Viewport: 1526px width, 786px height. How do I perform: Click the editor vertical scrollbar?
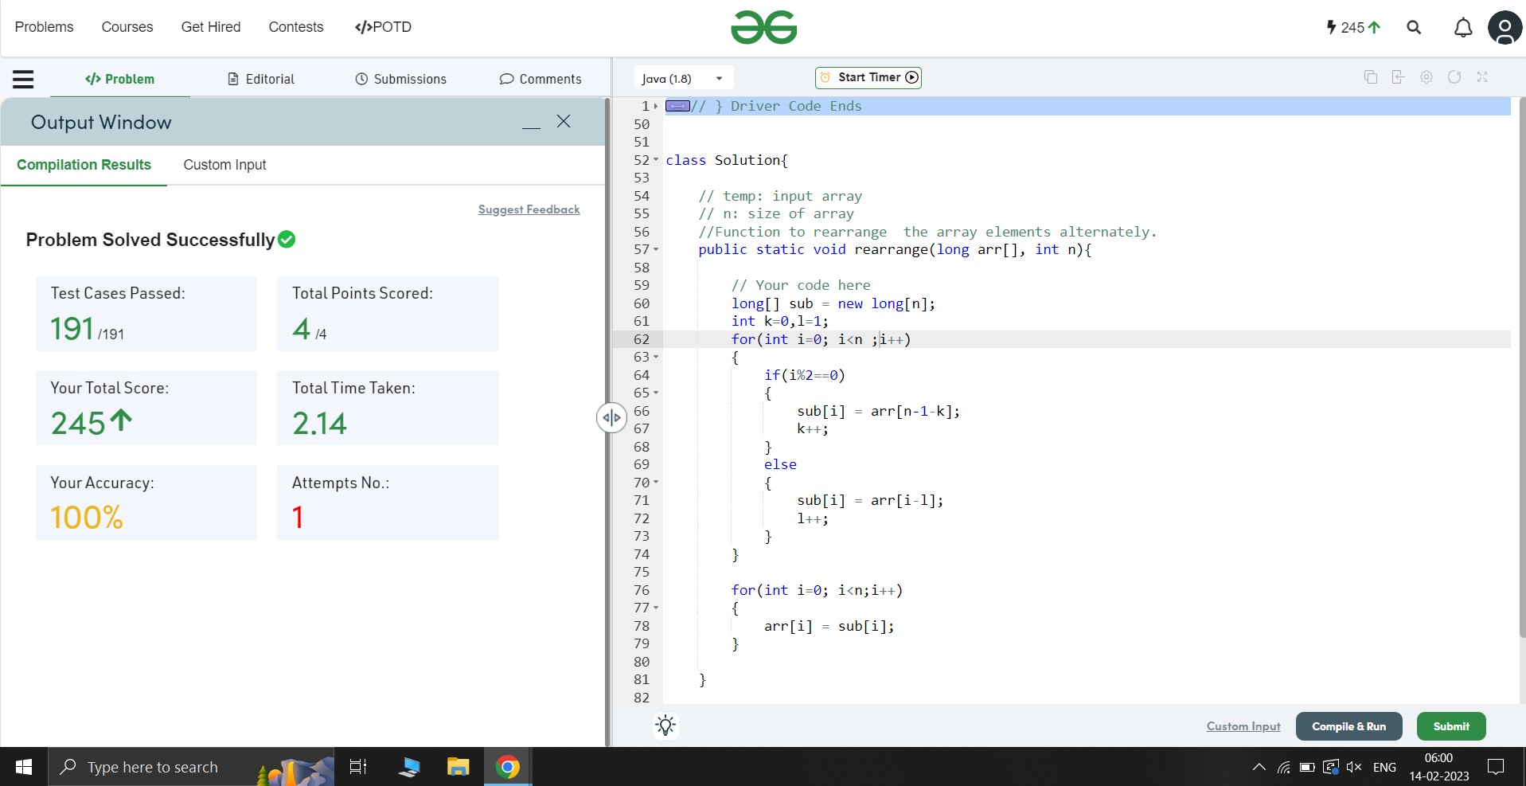pyautogui.click(x=1521, y=366)
